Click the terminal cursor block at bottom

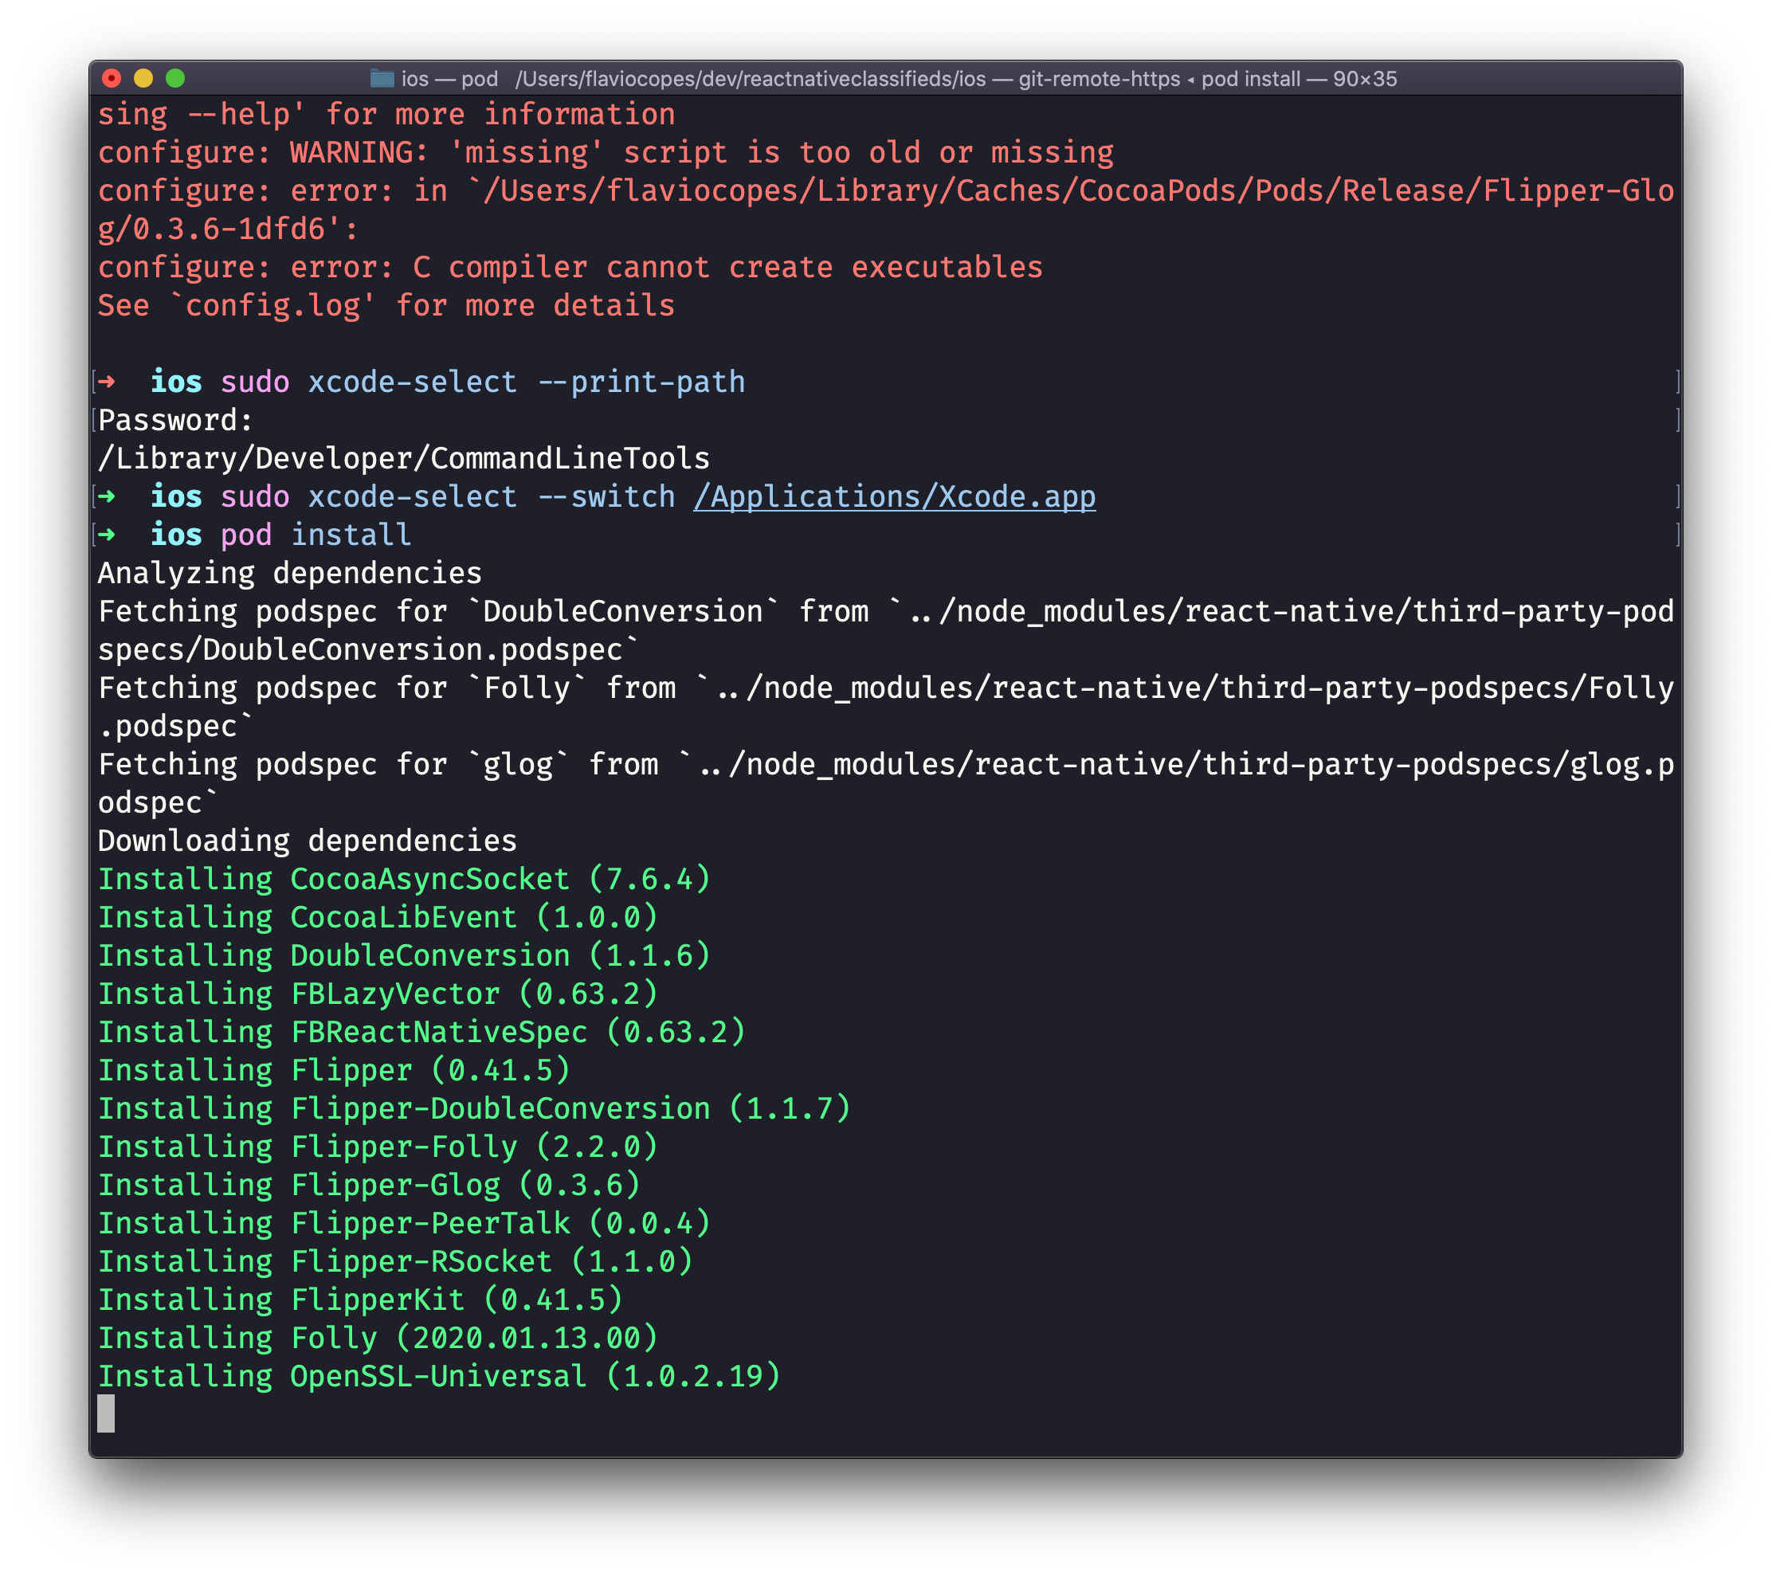tap(106, 1413)
